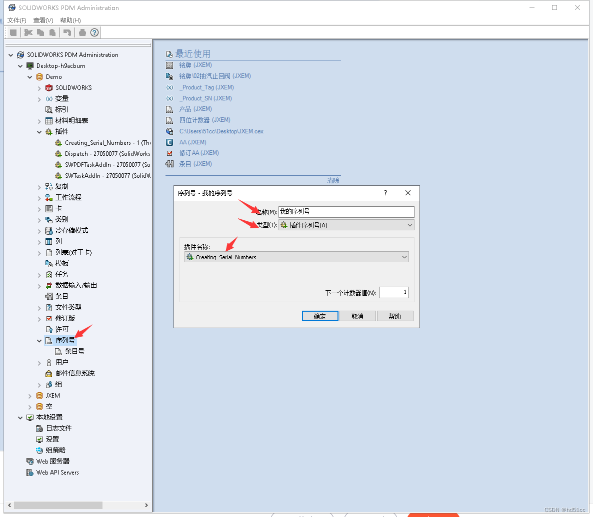The image size is (593, 517).
Task: Select the 许可 license tree item
Action: pos(61,330)
